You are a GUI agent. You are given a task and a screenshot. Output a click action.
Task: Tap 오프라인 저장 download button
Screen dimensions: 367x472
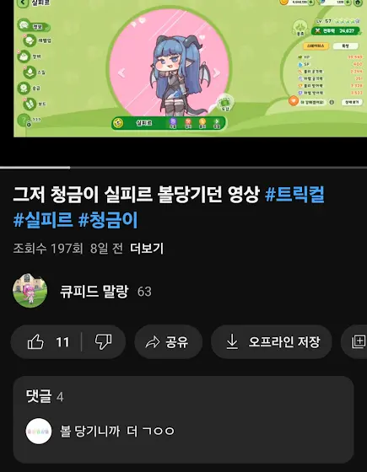point(272,342)
